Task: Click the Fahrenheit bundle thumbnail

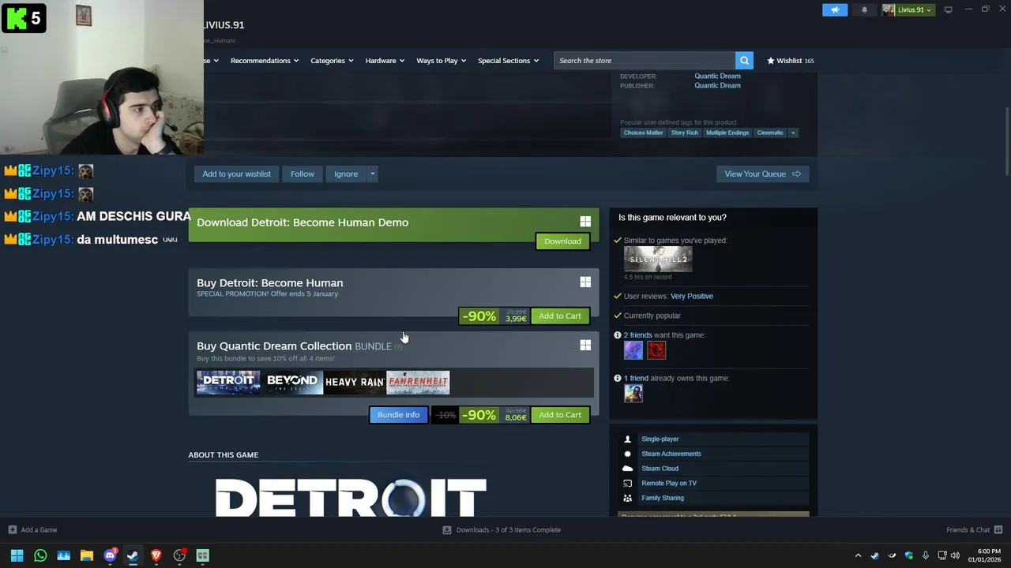Action: [418, 382]
